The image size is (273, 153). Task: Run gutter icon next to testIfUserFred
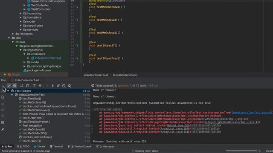[77, 58]
